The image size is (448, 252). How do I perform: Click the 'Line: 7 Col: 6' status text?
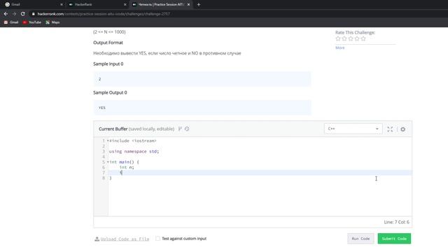(397, 222)
